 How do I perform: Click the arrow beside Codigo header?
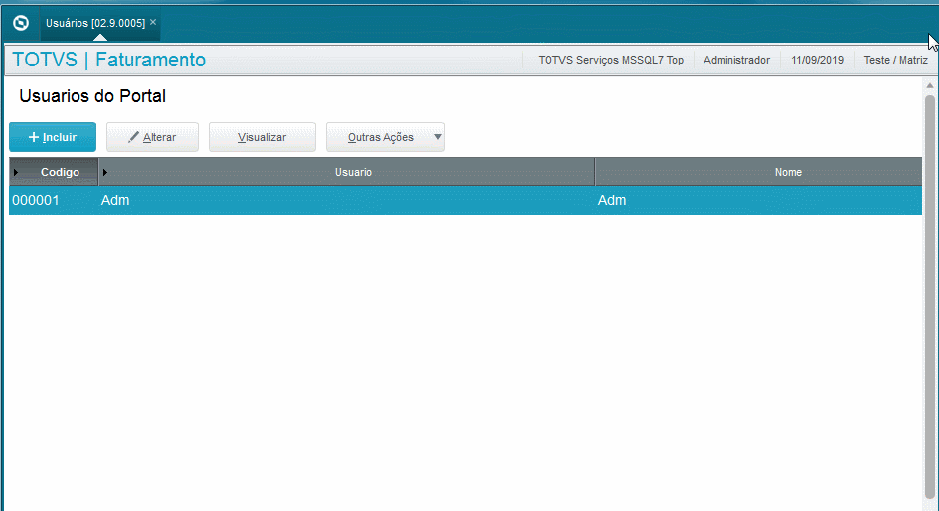pos(16,172)
